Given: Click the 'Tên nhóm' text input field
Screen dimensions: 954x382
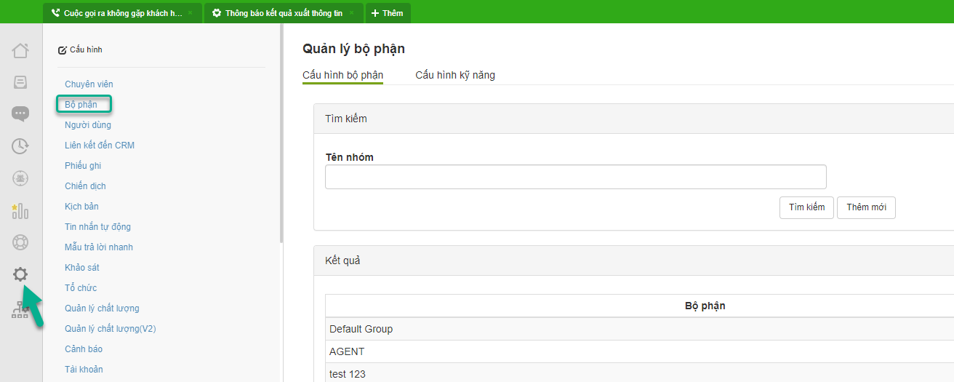Looking at the screenshot, I should click(x=575, y=177).
